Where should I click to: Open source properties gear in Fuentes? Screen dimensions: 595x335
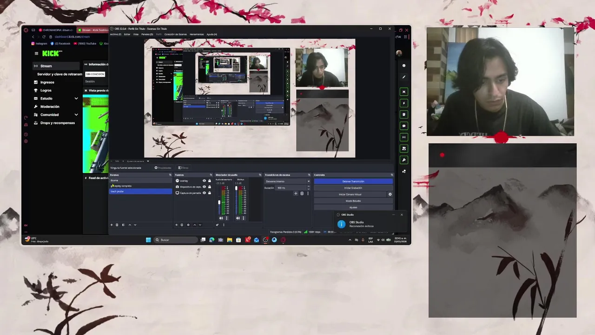click(188, 225)
